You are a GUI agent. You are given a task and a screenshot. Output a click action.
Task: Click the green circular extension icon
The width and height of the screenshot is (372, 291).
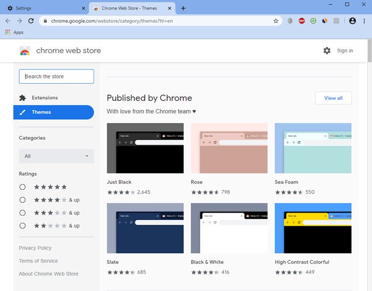[313, 21]
